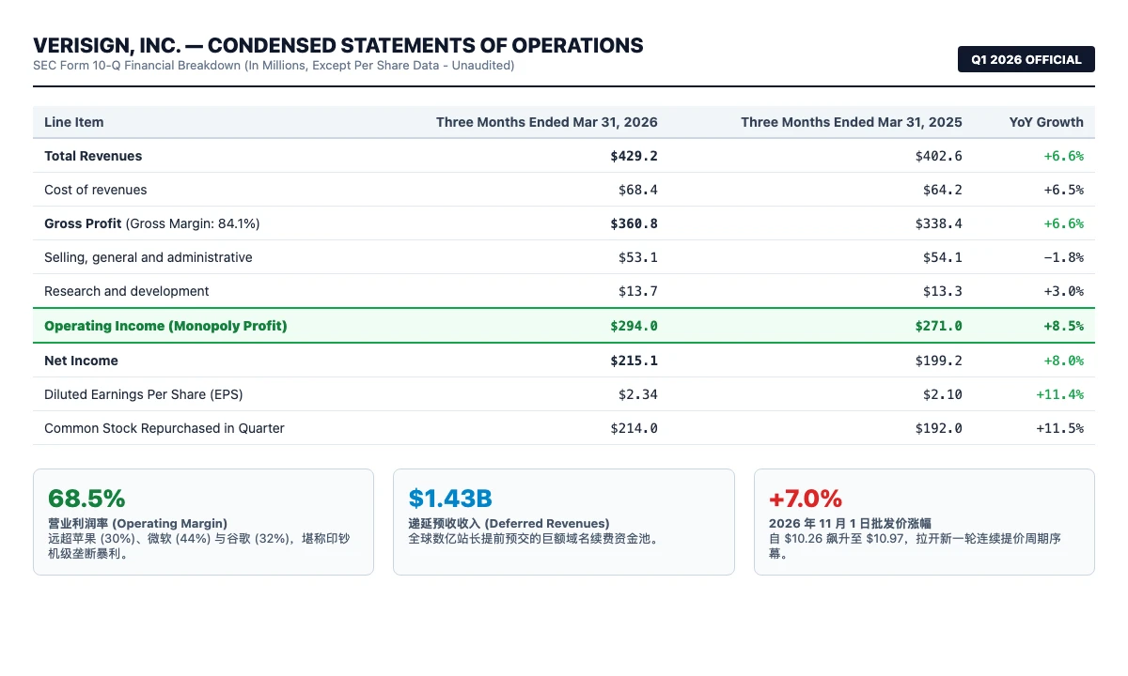Click the 68.5% operating margin figure
The image size is (1128, 676).
(86, 499)
